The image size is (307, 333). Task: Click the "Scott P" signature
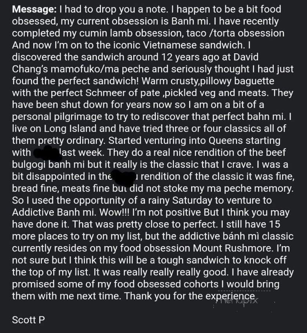point(28,320)
